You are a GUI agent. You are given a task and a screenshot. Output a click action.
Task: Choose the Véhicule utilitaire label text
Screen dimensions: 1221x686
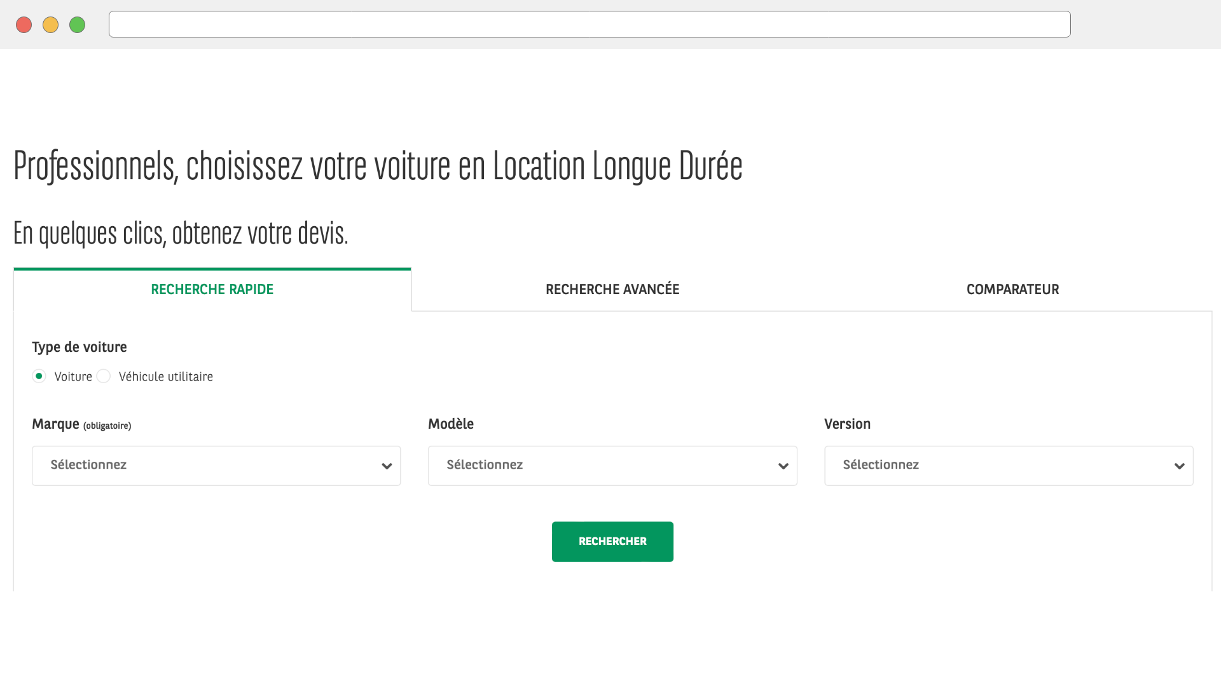click(x=165, y=377)
